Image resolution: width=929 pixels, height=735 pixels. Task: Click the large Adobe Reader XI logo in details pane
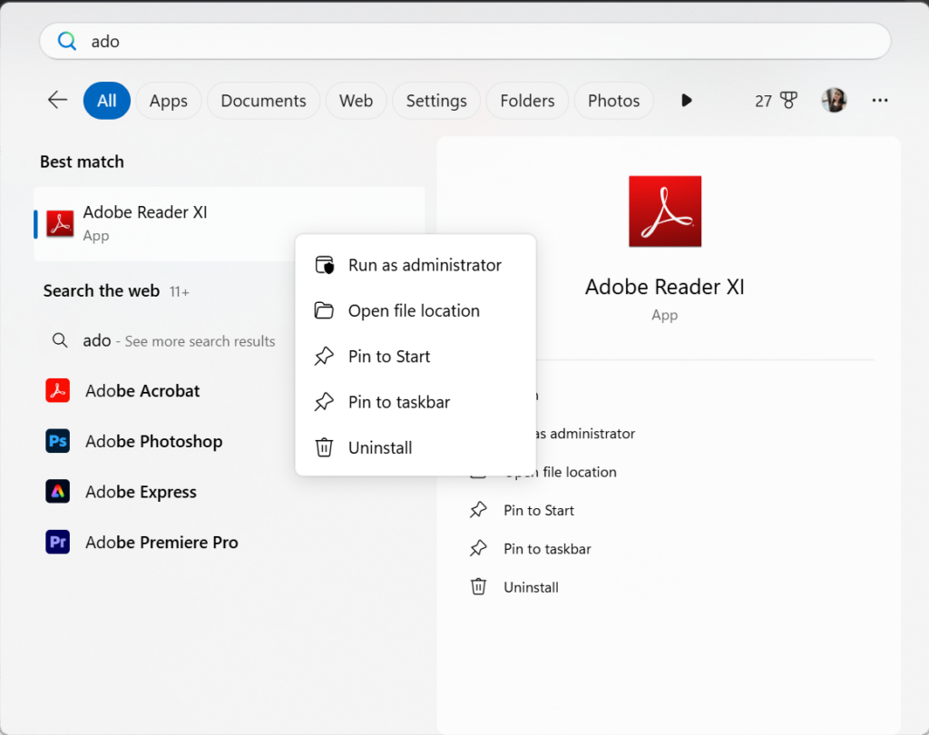[665, 211]
